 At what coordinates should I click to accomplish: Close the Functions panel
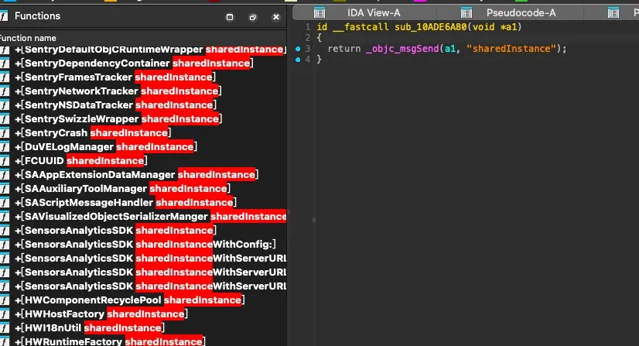(x=276, y=17)
